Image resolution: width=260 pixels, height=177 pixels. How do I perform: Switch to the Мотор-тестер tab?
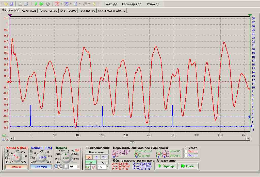tap(48, 11)
